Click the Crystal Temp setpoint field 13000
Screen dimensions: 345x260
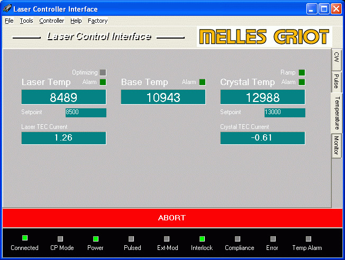point(285,113)
